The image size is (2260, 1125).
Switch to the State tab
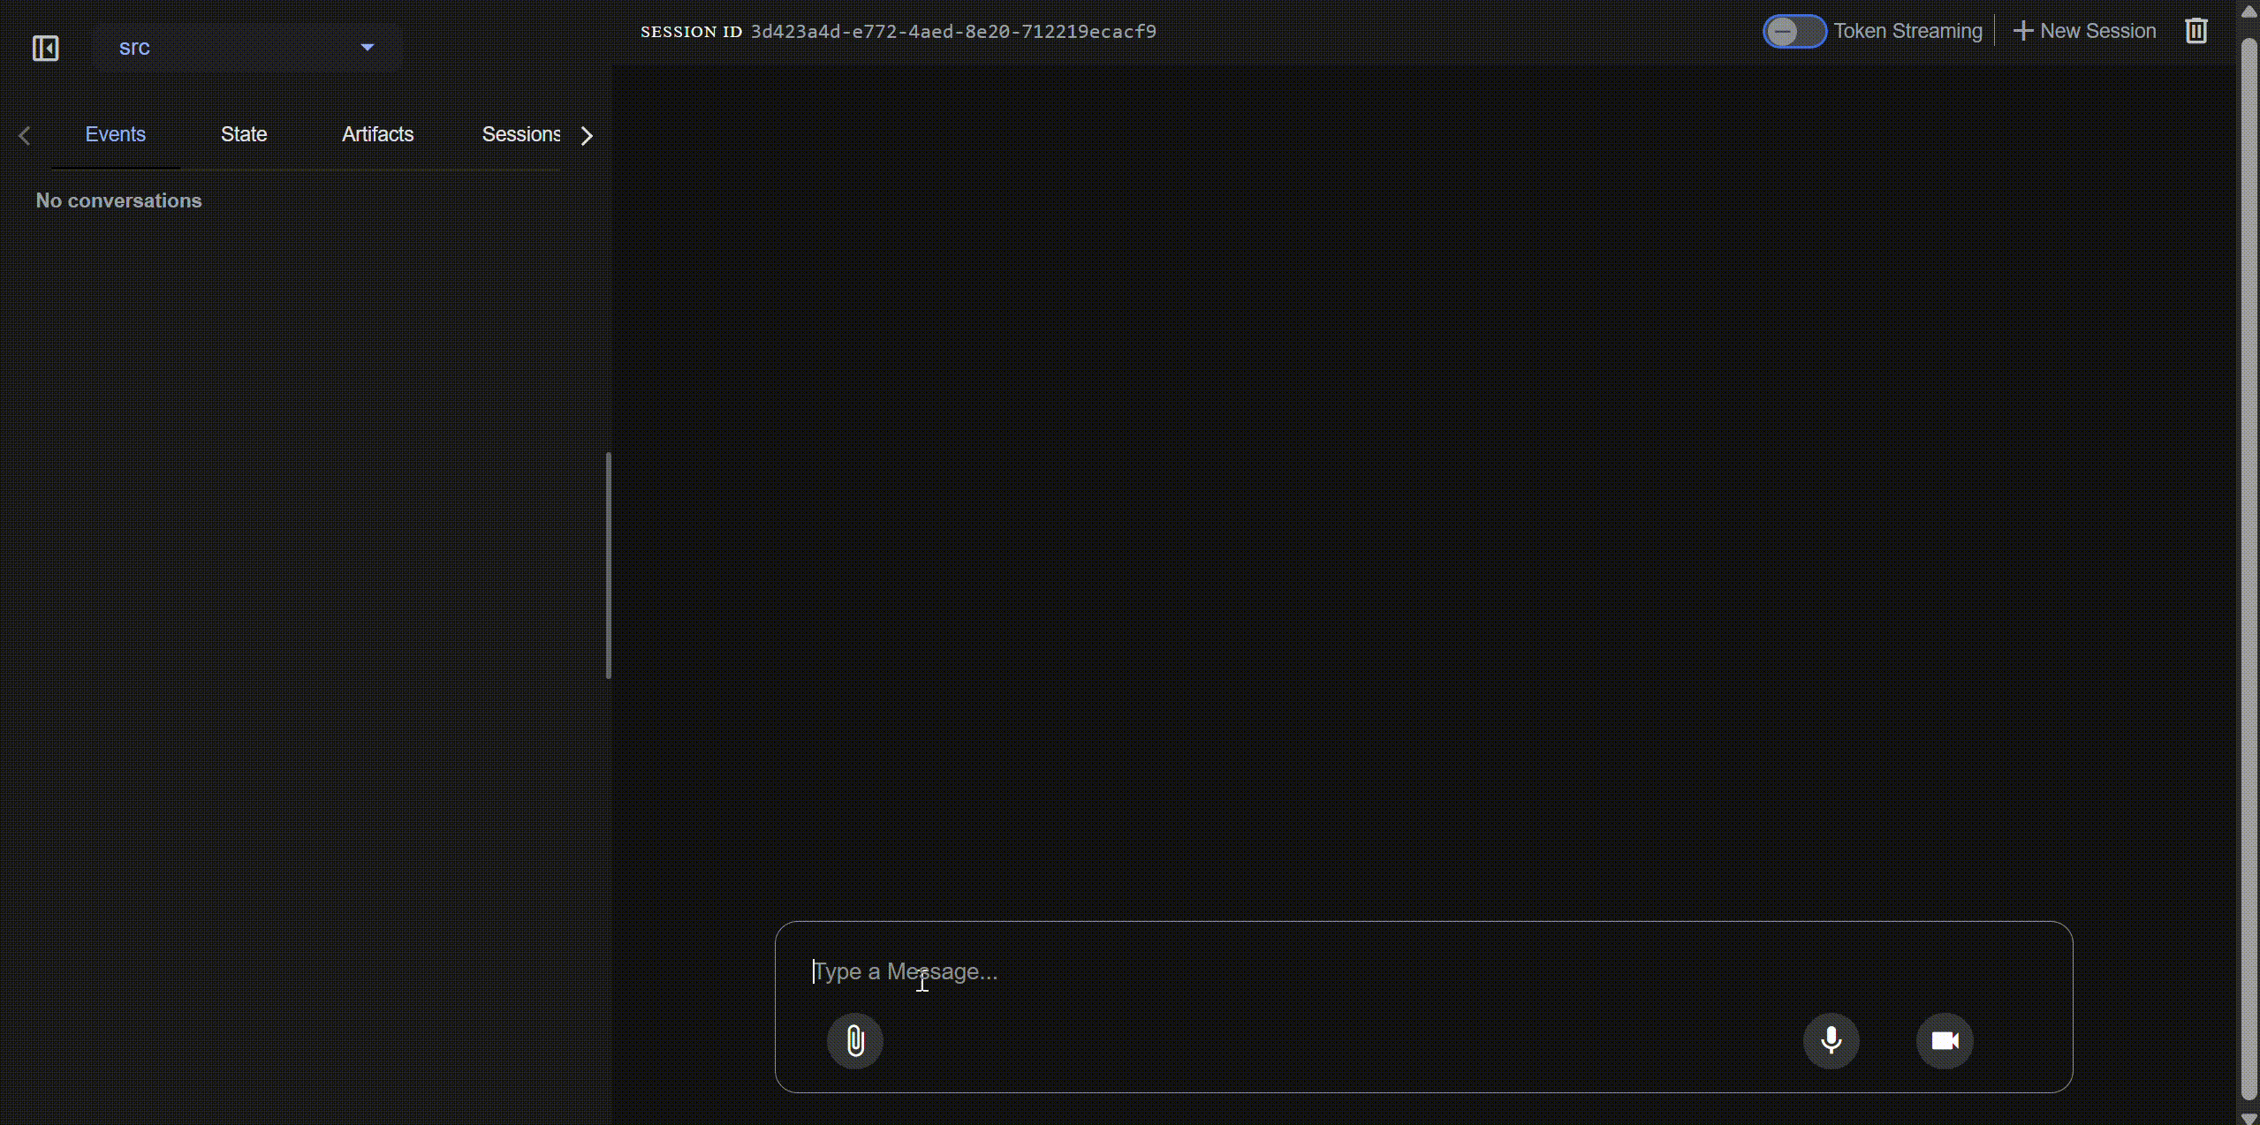click(x=244, y=134)
